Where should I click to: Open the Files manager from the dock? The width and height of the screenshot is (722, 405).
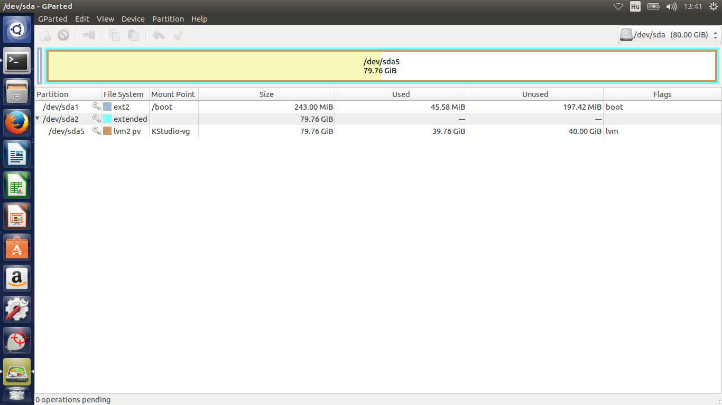tap(17, 92)
